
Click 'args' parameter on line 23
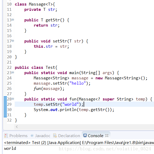pos(107,73)
